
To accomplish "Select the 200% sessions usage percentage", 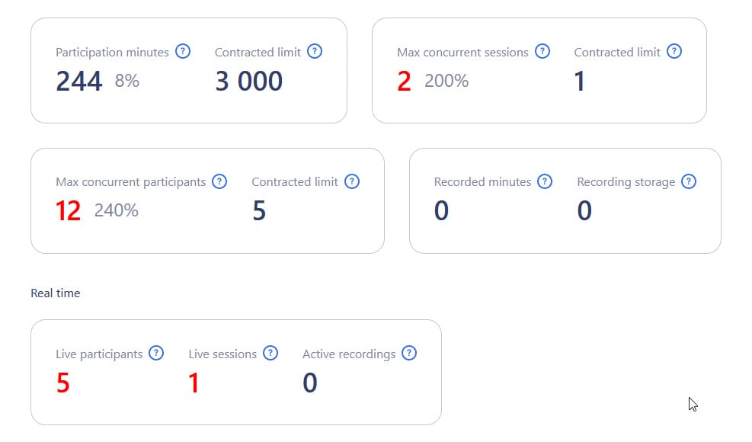I will click(x=446, y=81).
